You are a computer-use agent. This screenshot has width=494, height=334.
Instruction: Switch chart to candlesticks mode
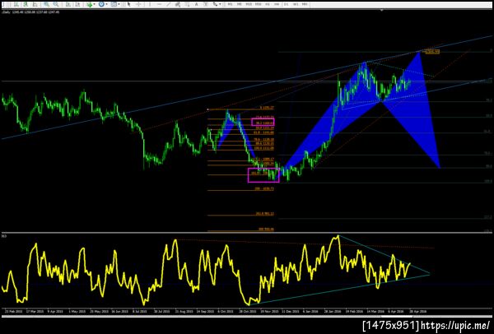[26, 4]
